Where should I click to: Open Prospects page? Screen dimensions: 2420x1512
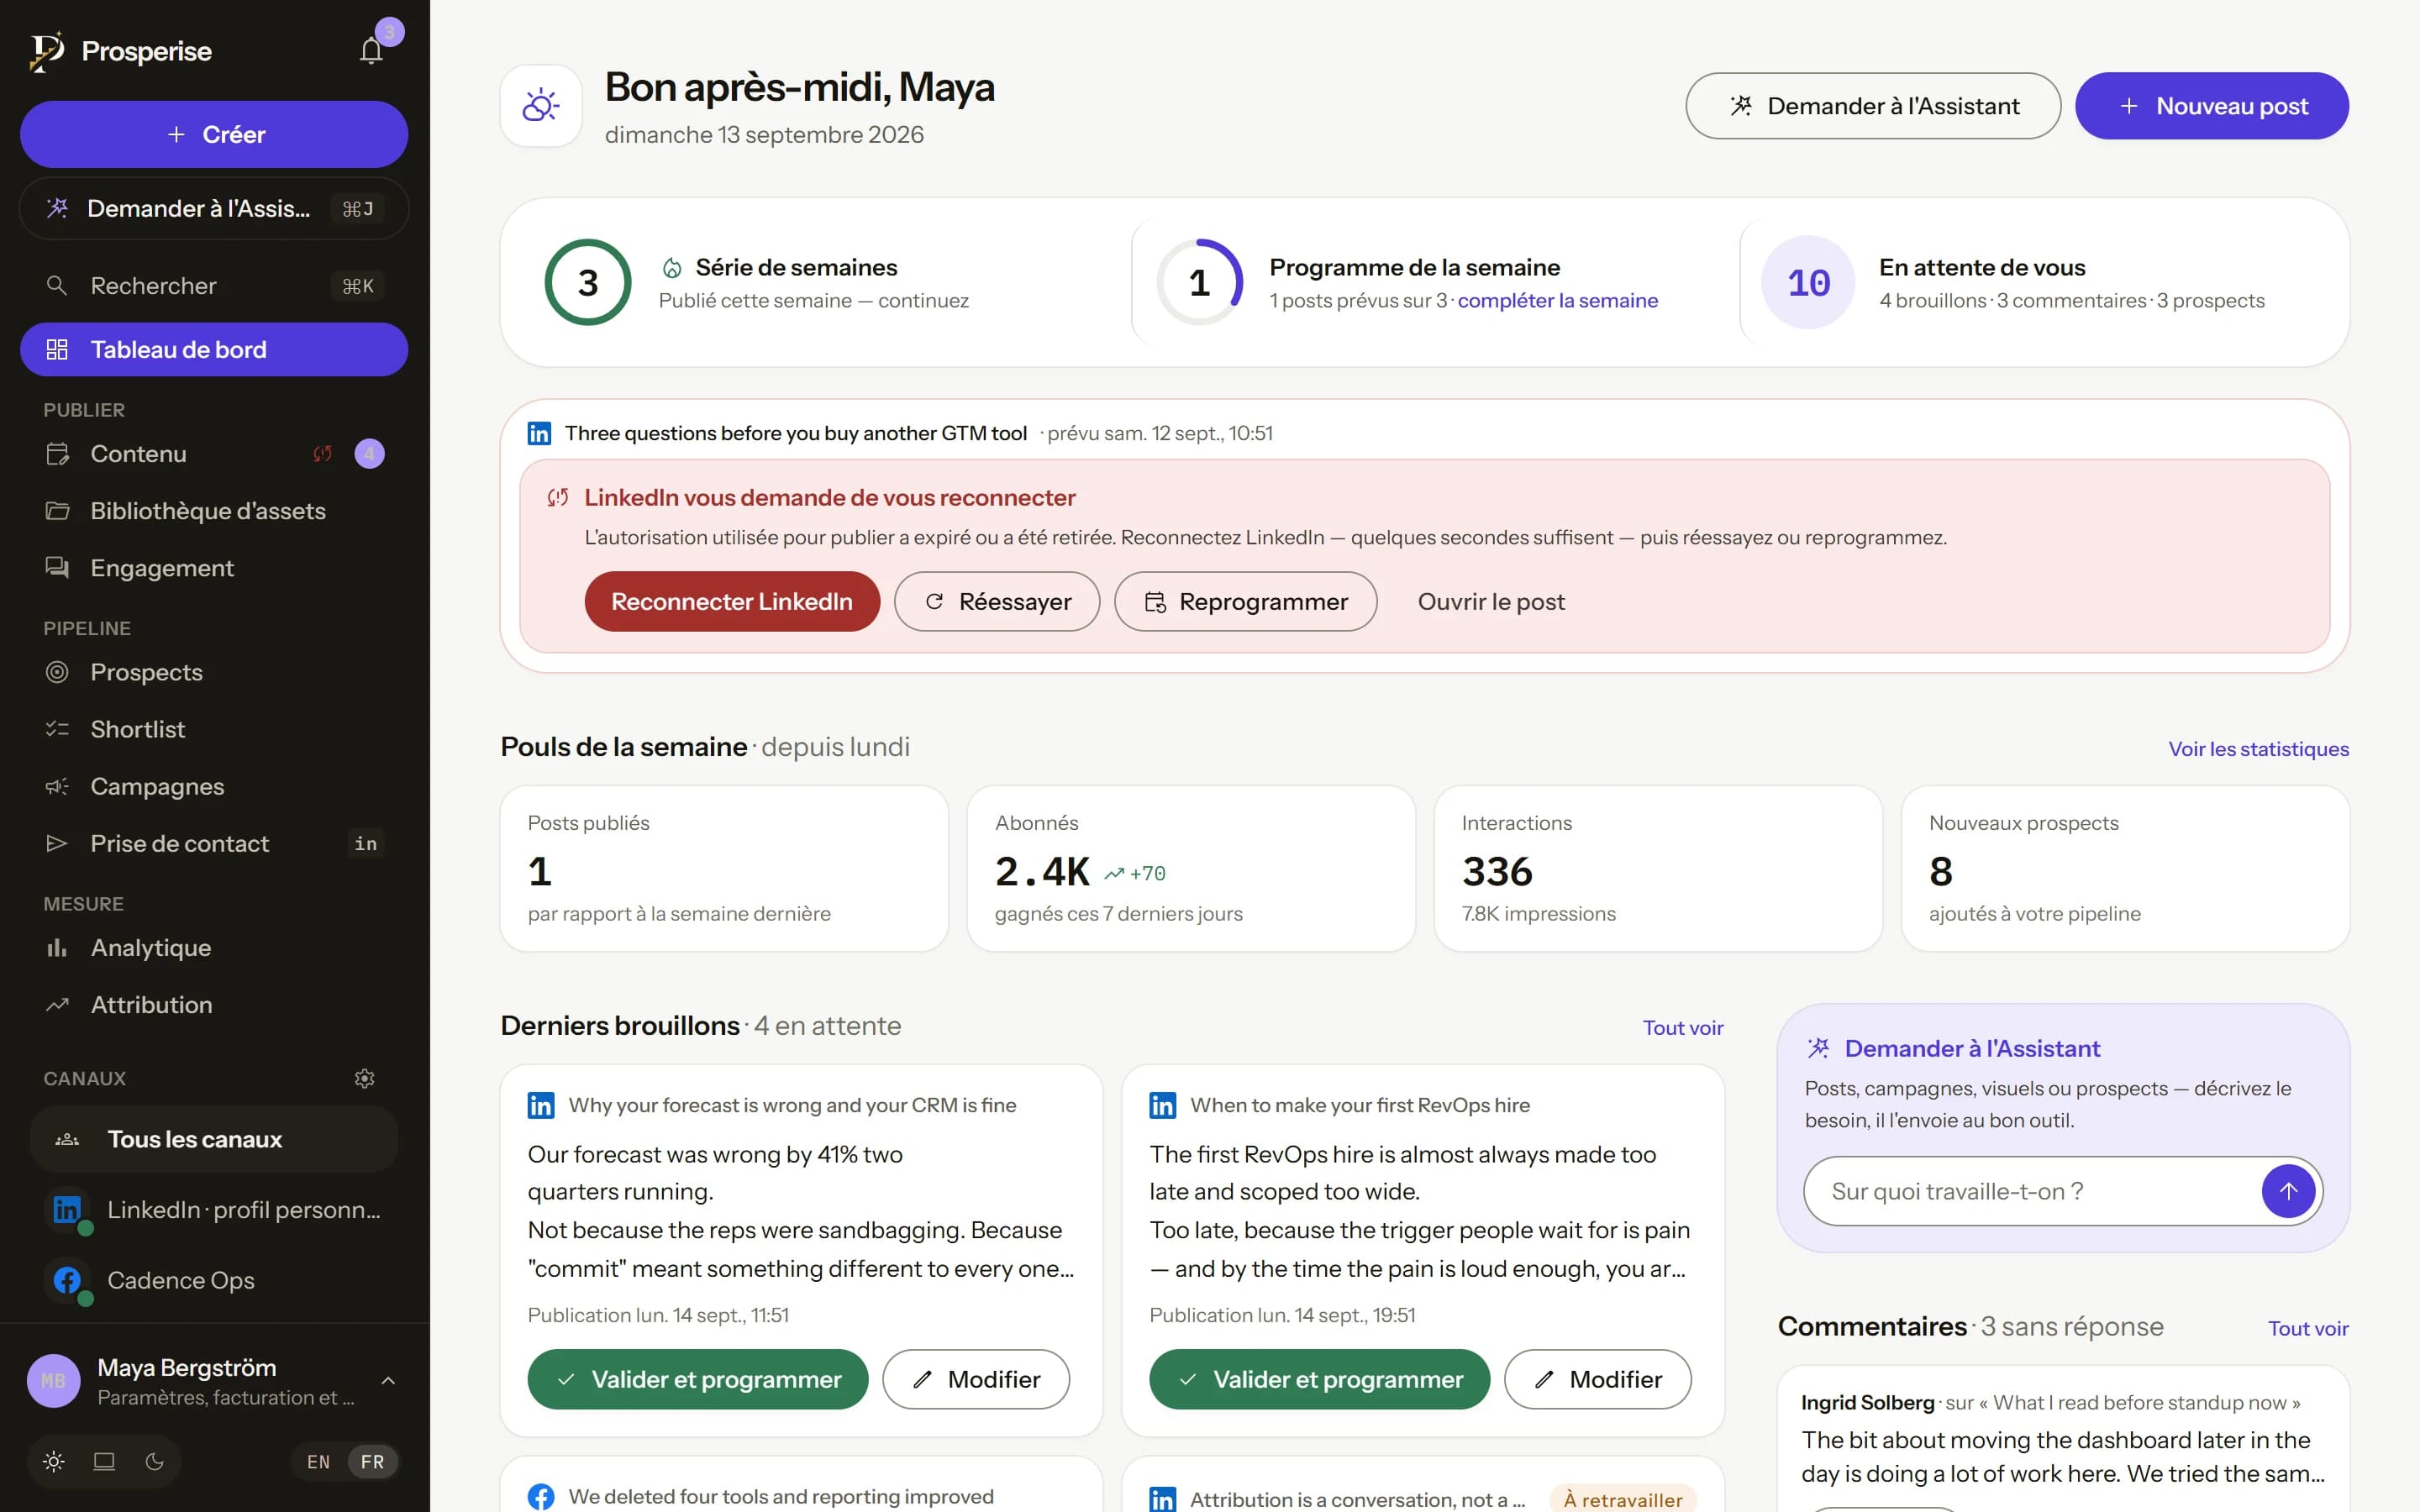coord(214,672)
